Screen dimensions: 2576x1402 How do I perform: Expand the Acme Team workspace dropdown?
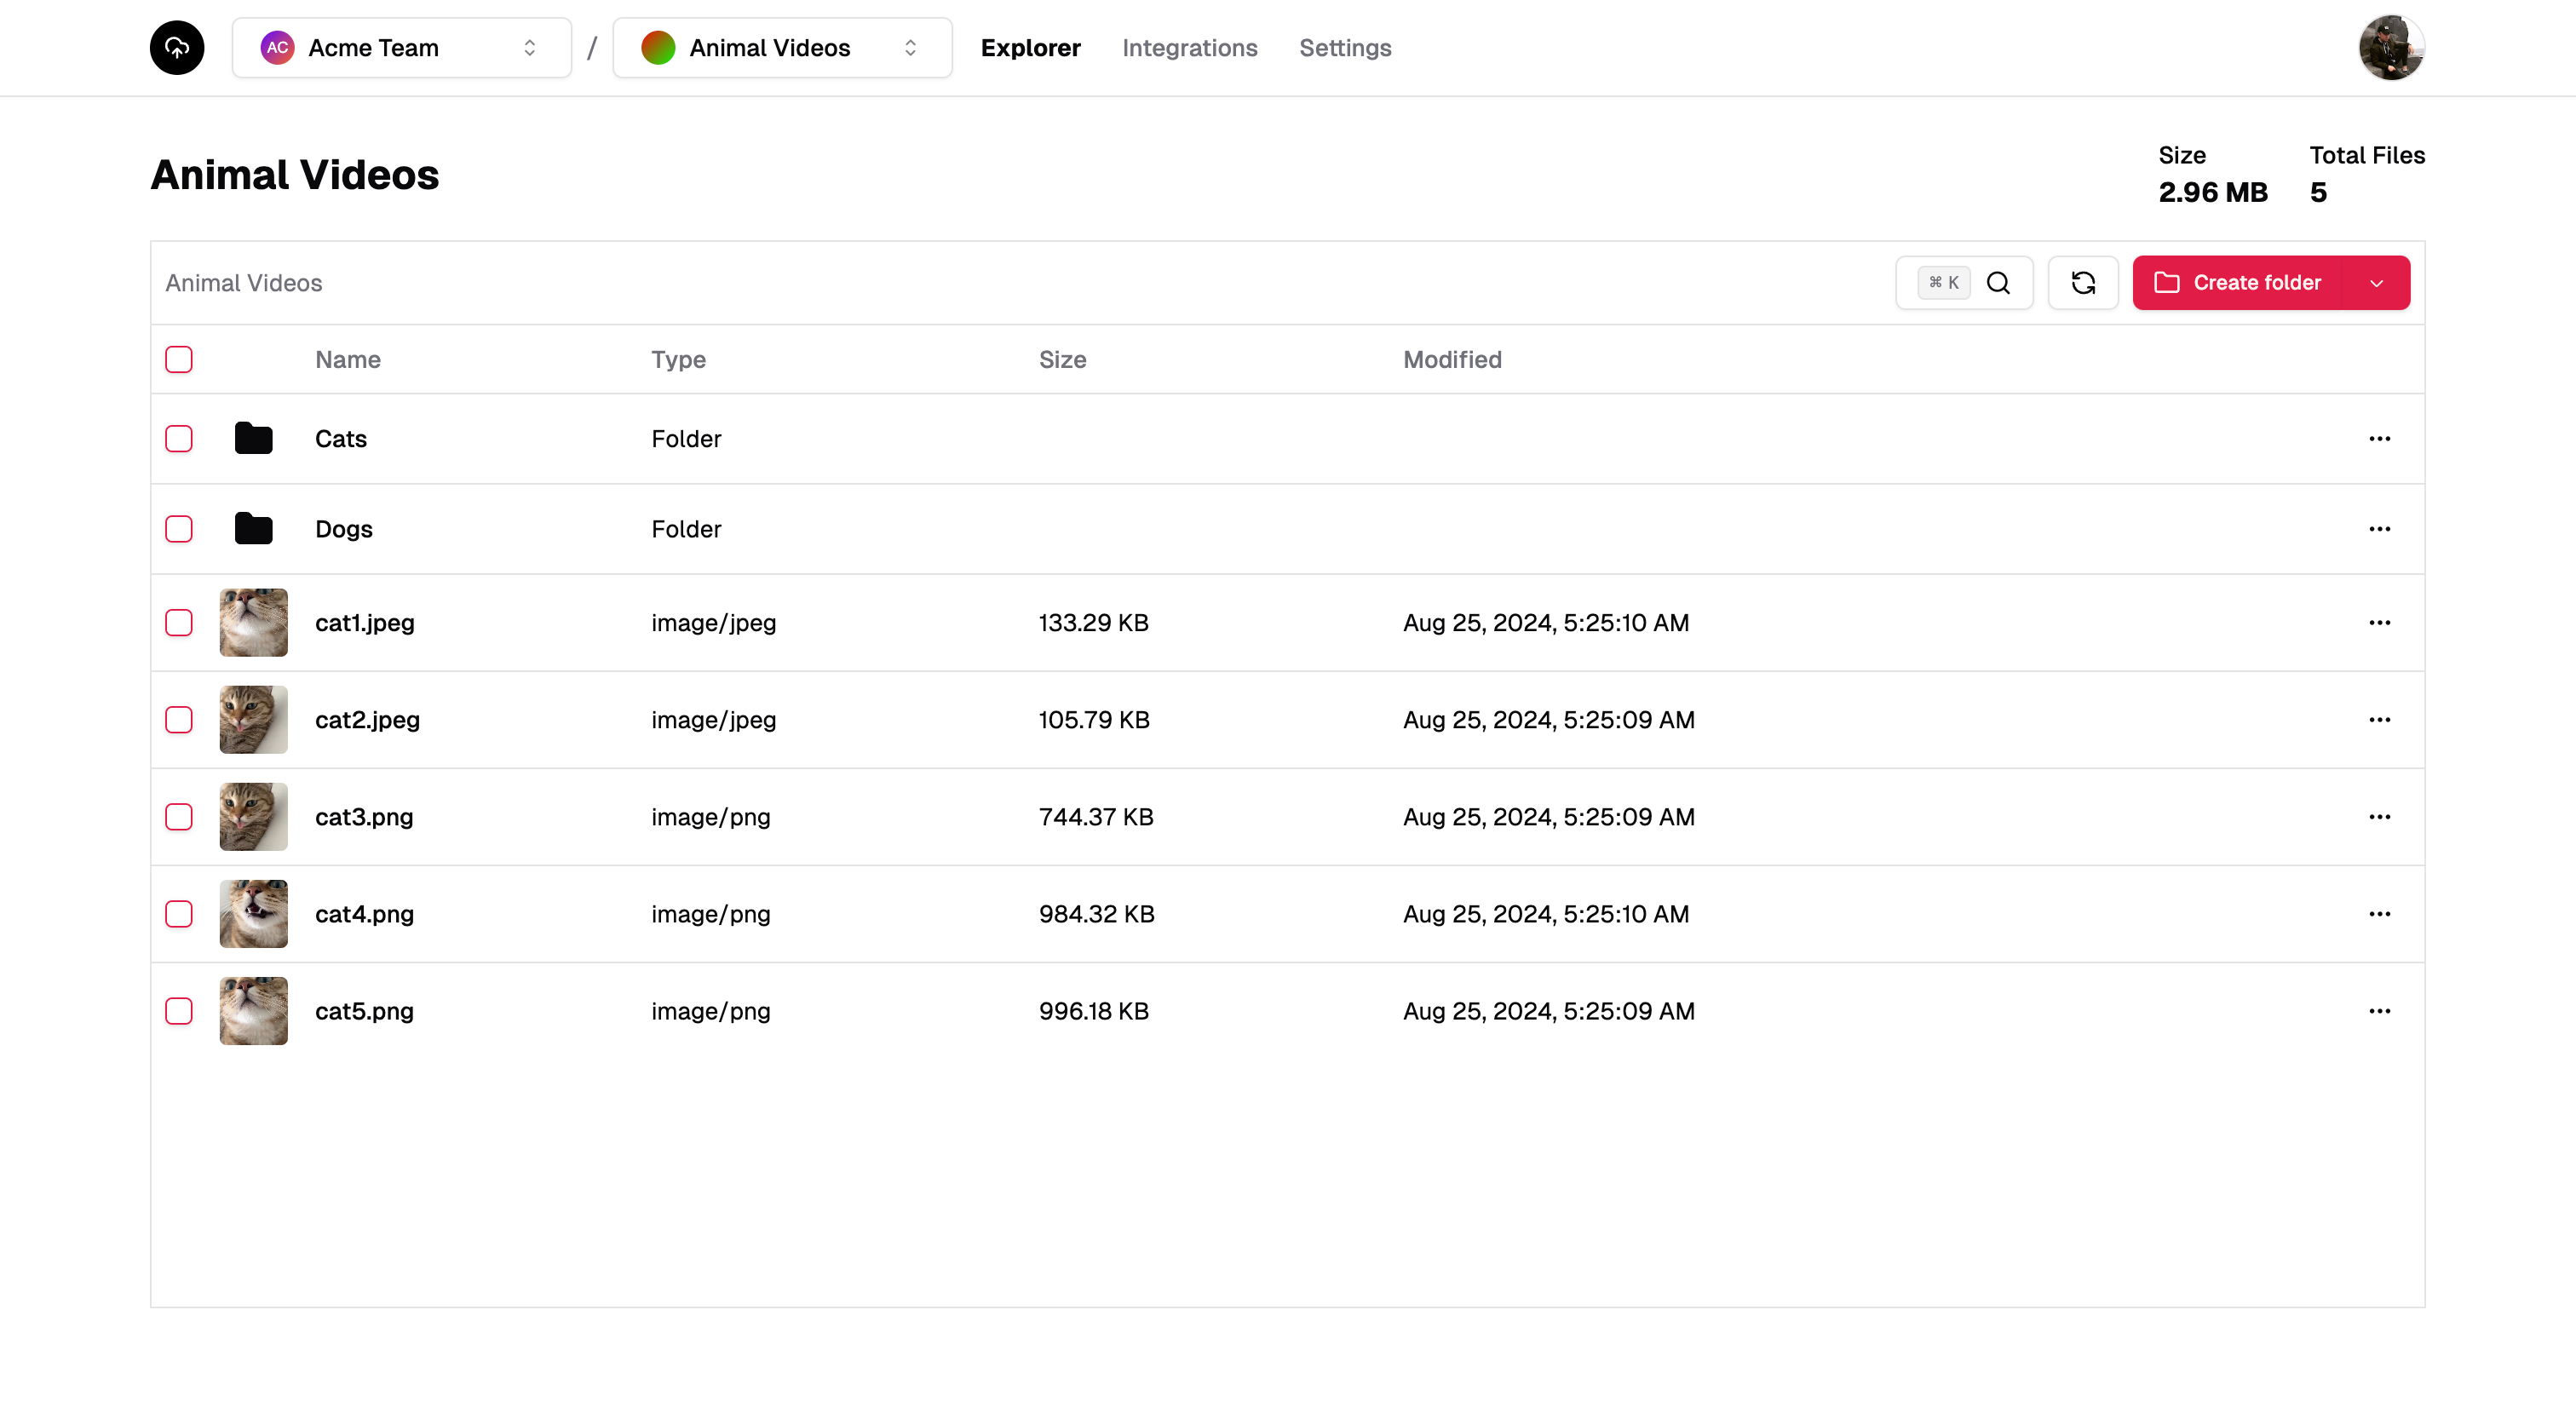[x=400, y=47]
